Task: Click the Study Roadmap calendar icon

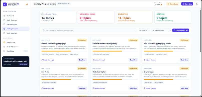Action: [4, 20]
